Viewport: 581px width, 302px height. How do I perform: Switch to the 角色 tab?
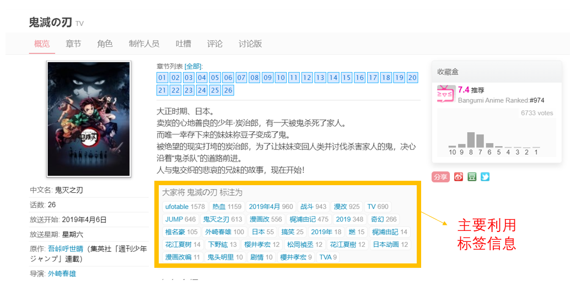click(105, 44)
